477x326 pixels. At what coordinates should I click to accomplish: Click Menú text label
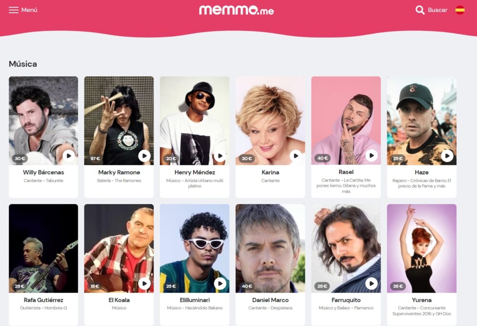29,10
